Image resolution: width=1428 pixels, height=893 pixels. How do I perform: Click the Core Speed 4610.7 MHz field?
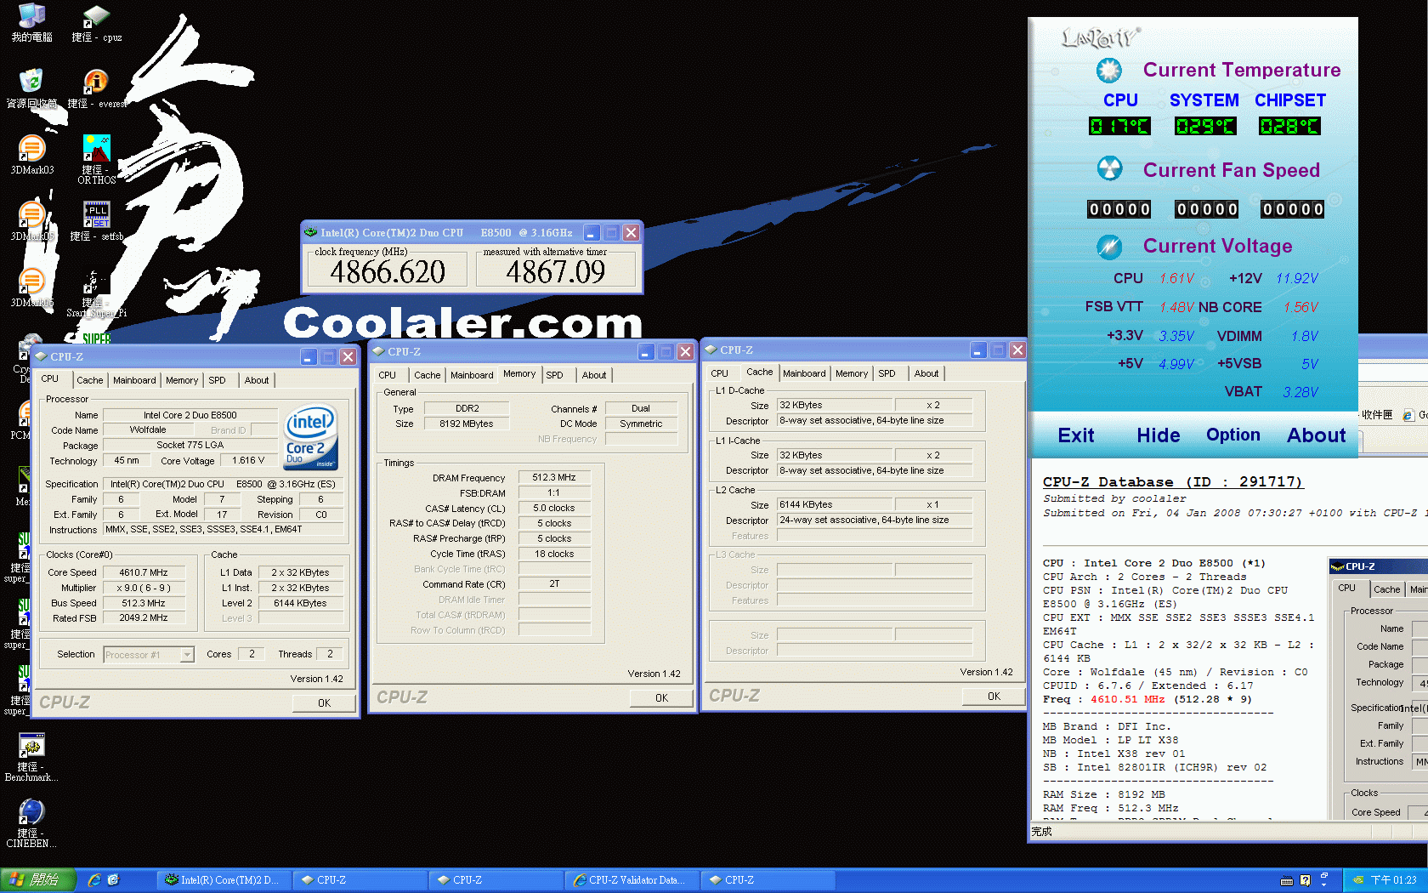click(143, 572)
